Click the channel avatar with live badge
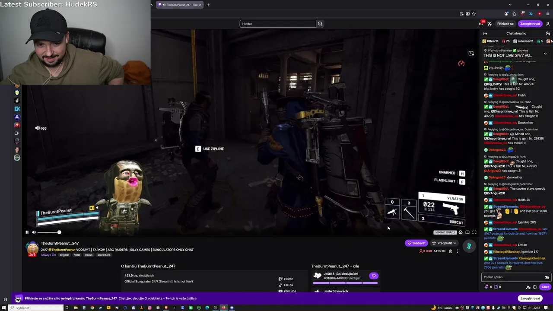 32,249
